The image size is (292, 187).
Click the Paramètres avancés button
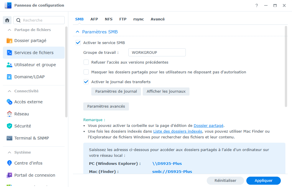(x=106, y=106)
